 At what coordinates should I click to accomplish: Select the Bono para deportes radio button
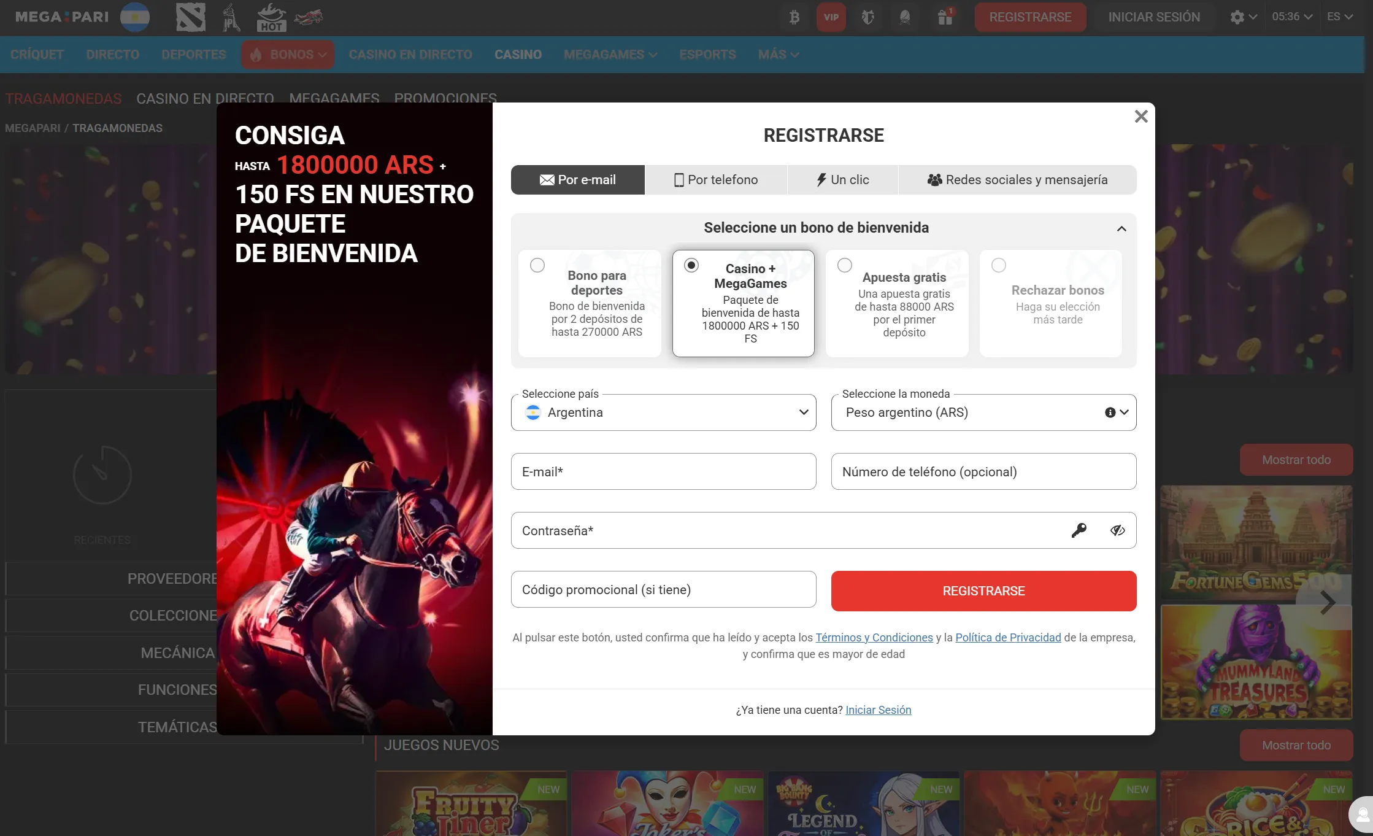[x=537, y=265]
